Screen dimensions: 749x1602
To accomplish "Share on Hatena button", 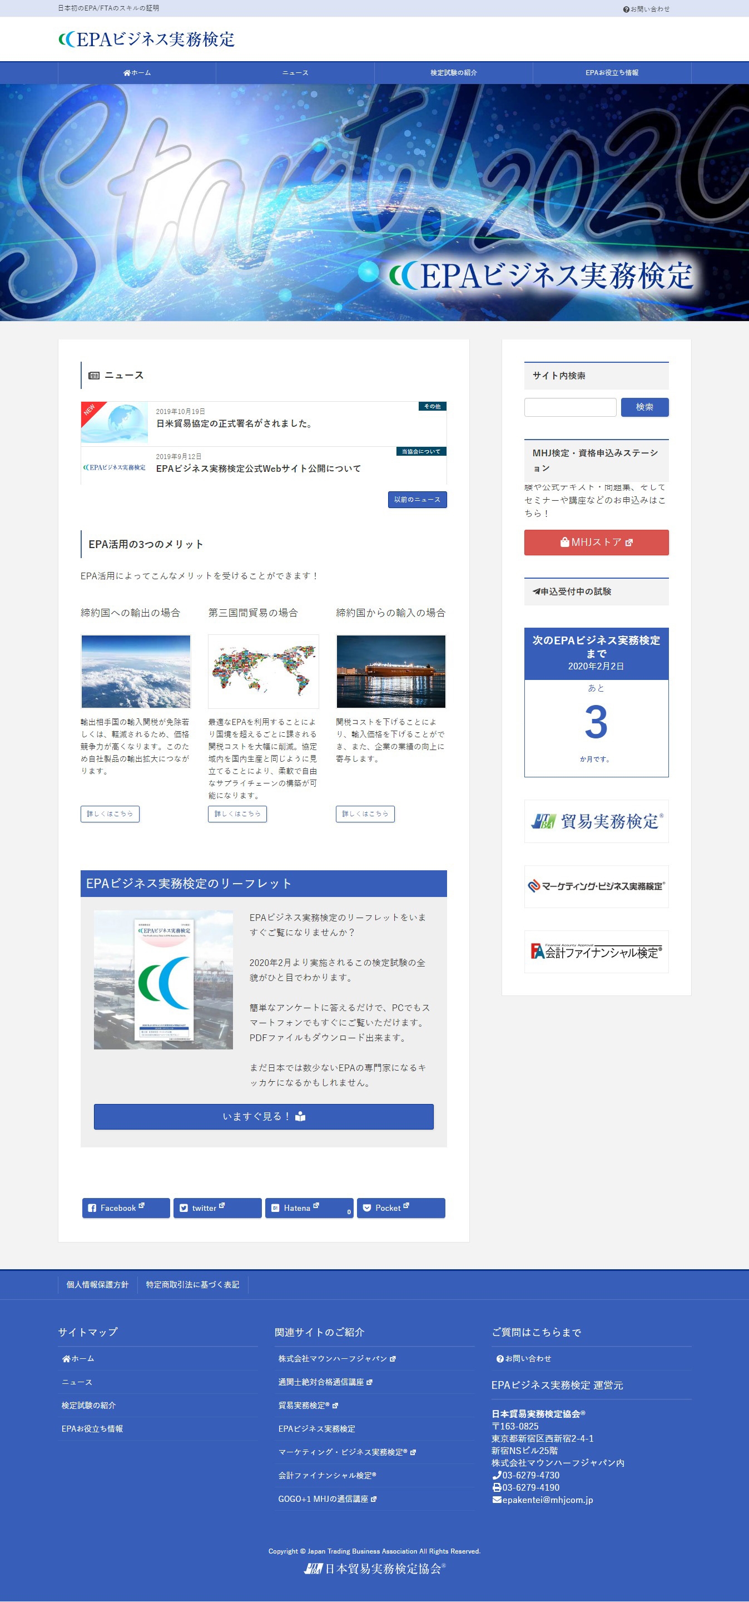I will click(310, 1207).
